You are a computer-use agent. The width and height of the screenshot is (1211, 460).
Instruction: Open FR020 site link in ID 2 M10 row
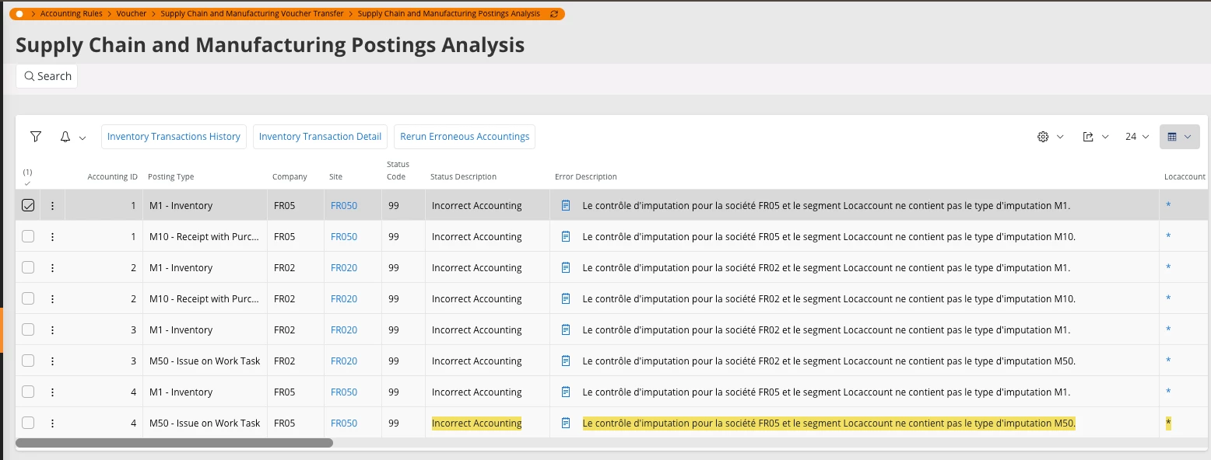tap(344, 299)
